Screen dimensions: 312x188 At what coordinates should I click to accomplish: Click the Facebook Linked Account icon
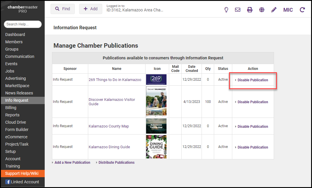(8, 182)
